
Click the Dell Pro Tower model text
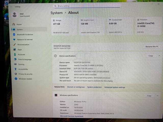click(62, 48)
